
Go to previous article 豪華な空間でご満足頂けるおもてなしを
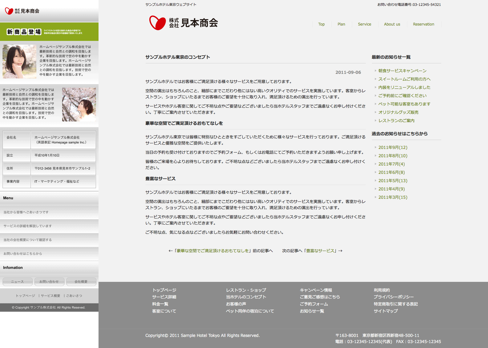pyautogui.click(x=212, y=251)
